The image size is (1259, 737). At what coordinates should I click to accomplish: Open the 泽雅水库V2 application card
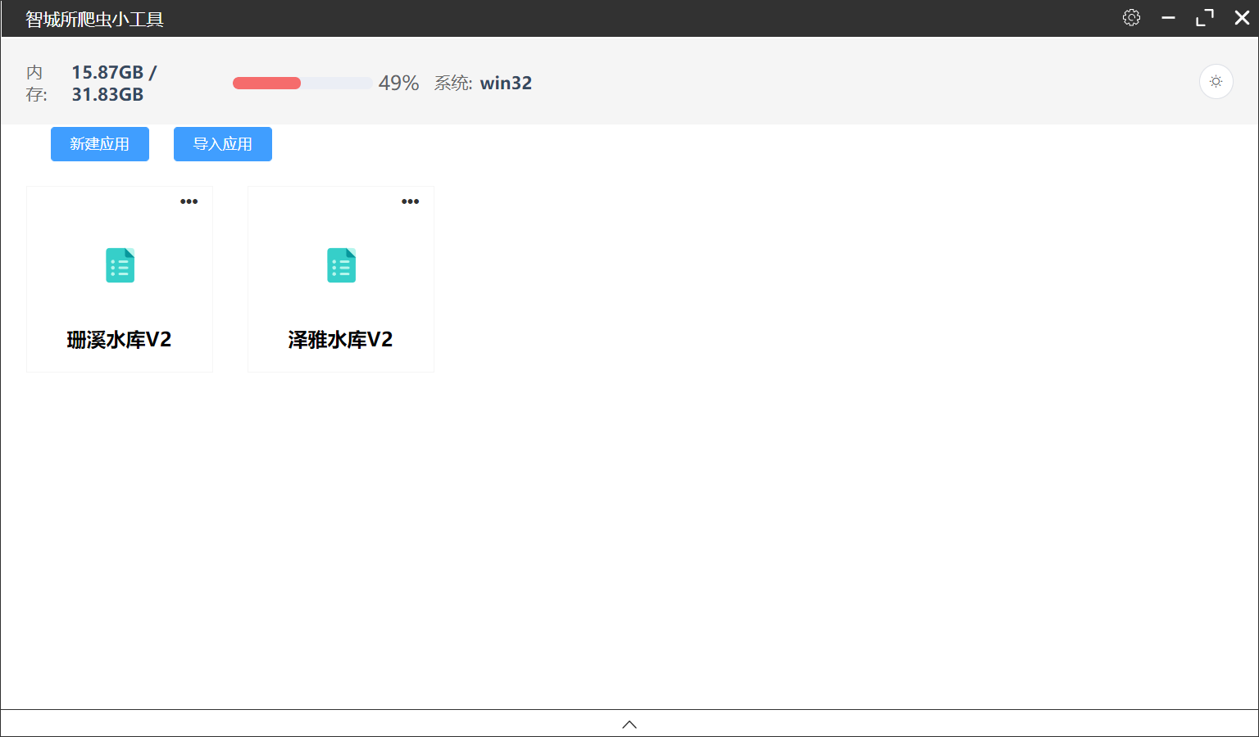(341, 278)
